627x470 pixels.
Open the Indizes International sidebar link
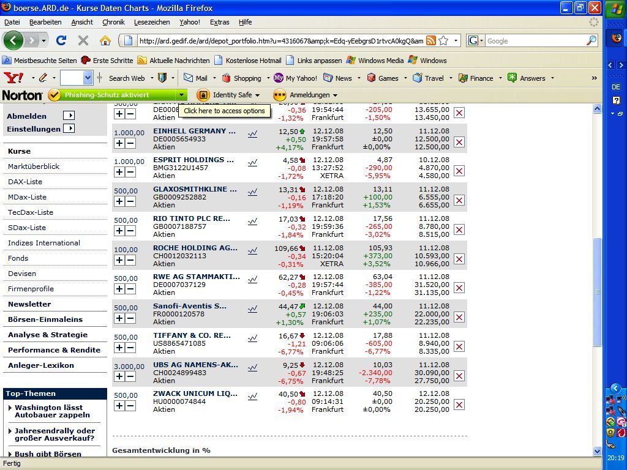click(x=44, y=243)
